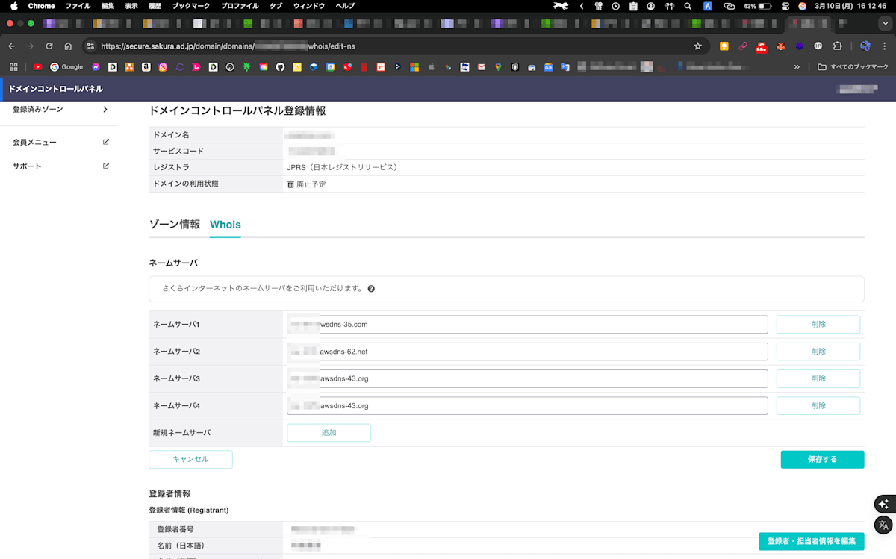Open YouTube from the bookmarks bar
Viewport: 896px width, 559px height.
[37, 67]
